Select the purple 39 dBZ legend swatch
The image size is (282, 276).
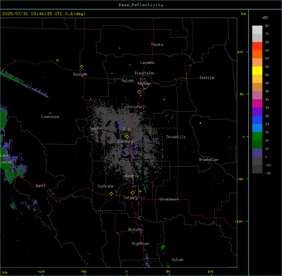[x=257, y=111]
